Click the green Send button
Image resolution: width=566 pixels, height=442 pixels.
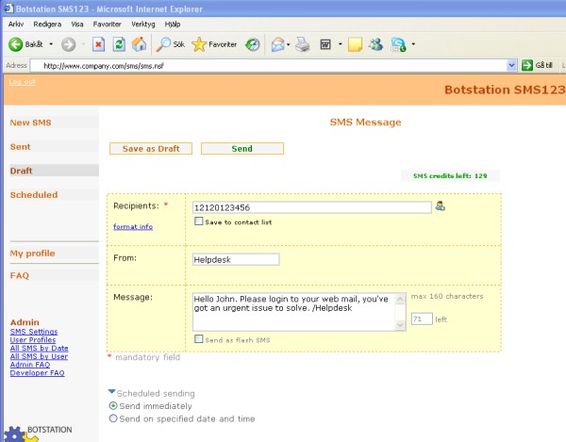coord(242,149)
